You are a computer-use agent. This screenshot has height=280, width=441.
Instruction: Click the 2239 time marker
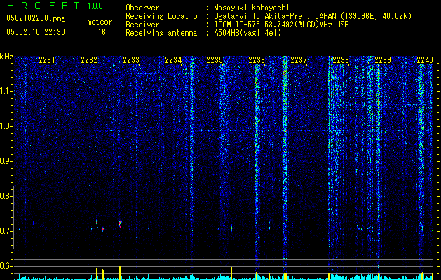(x=383, y=60)
